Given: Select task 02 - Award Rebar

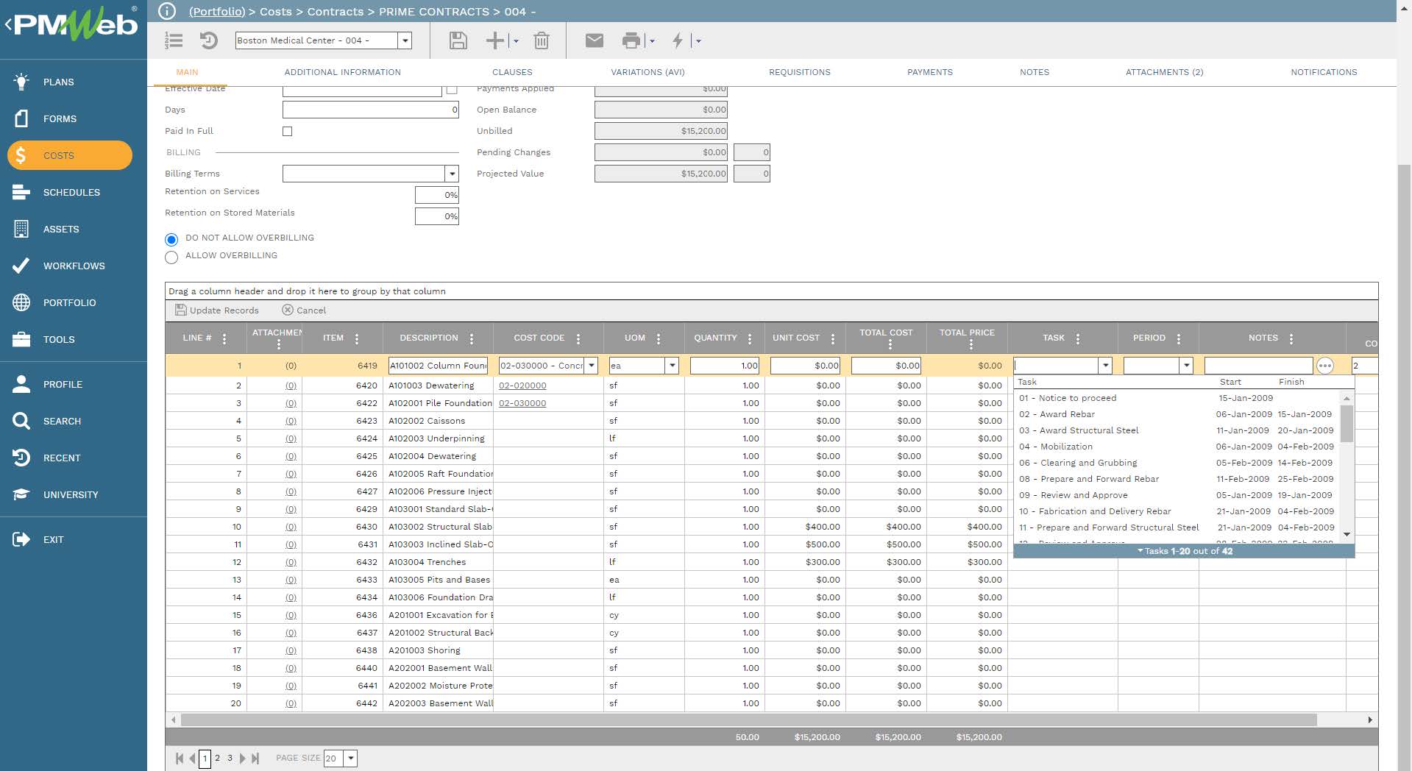Looking at the screenshot, I should tap(1176, 414).
